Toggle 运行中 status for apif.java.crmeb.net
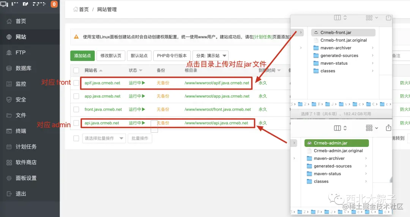Viewport: 410px width, 217px height. point(137,83)
